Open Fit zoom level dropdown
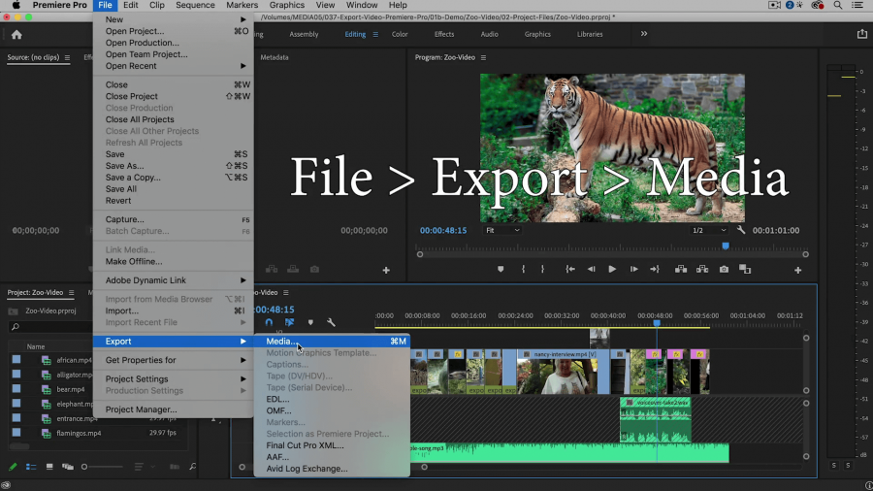Screen dimensions: 873x491 click(502, 230)
